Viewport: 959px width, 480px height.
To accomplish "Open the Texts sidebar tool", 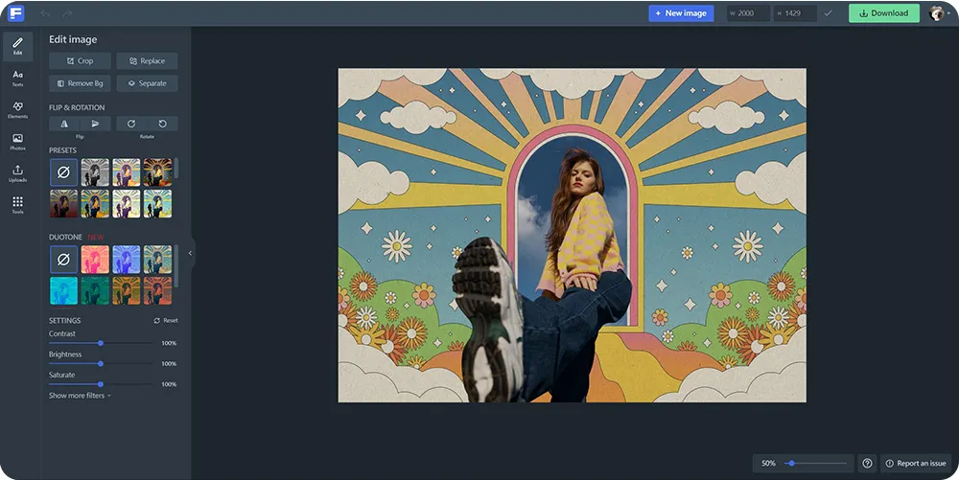I will (x=17, y=79).
